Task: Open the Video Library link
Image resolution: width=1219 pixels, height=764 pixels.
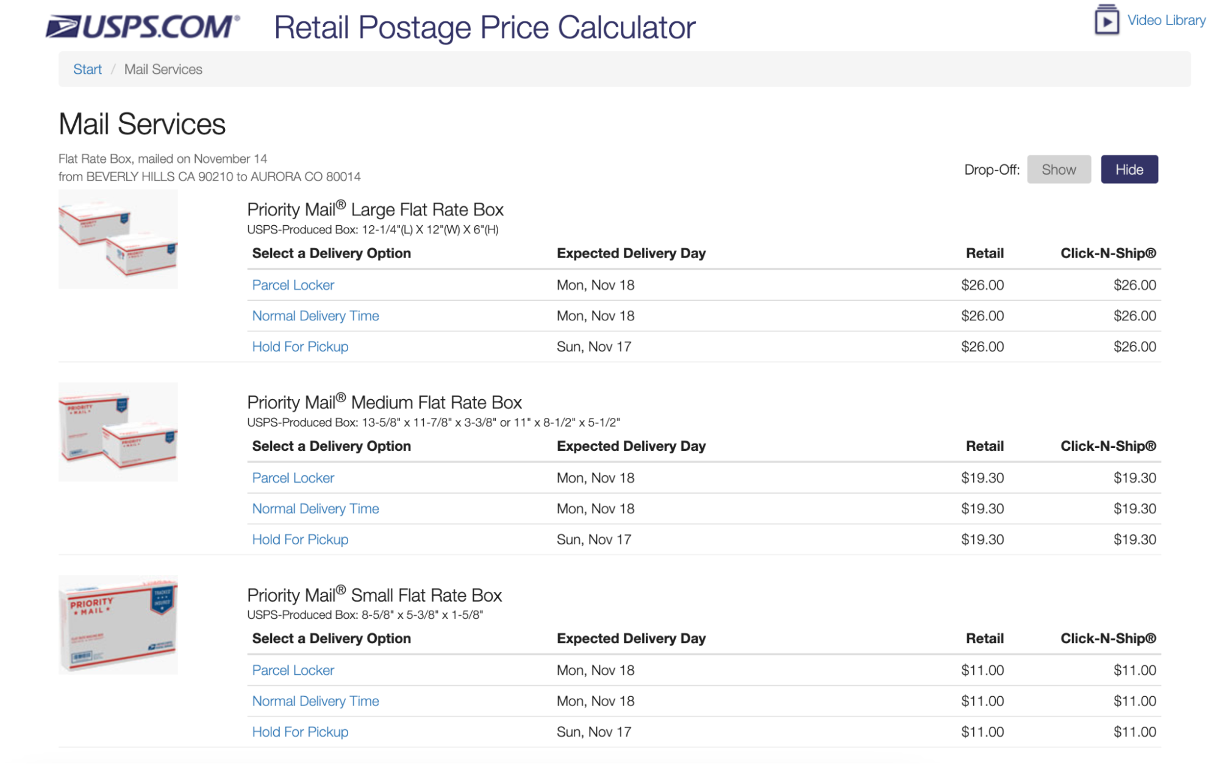Action: coord(1166,20)
